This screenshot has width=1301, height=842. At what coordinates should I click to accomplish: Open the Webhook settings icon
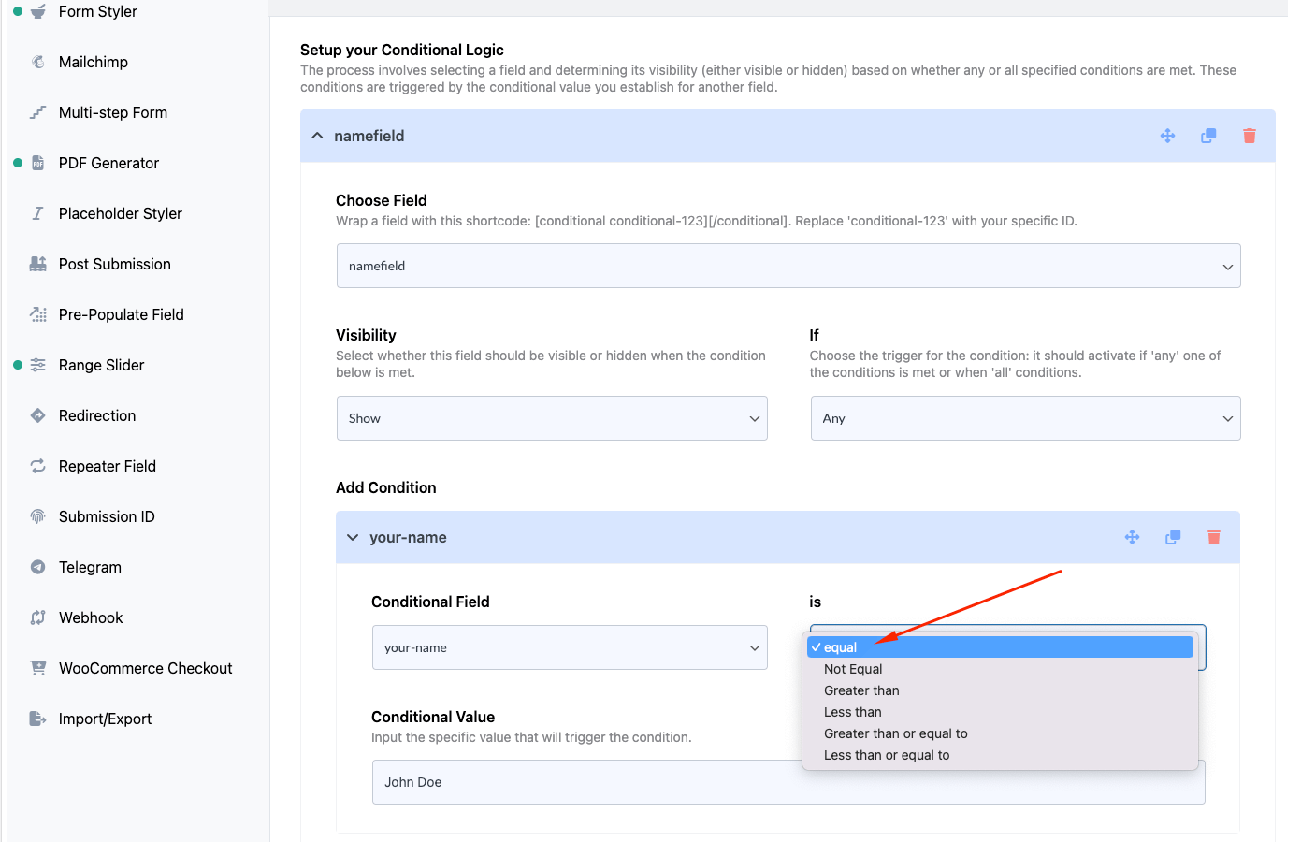point(38,617)
